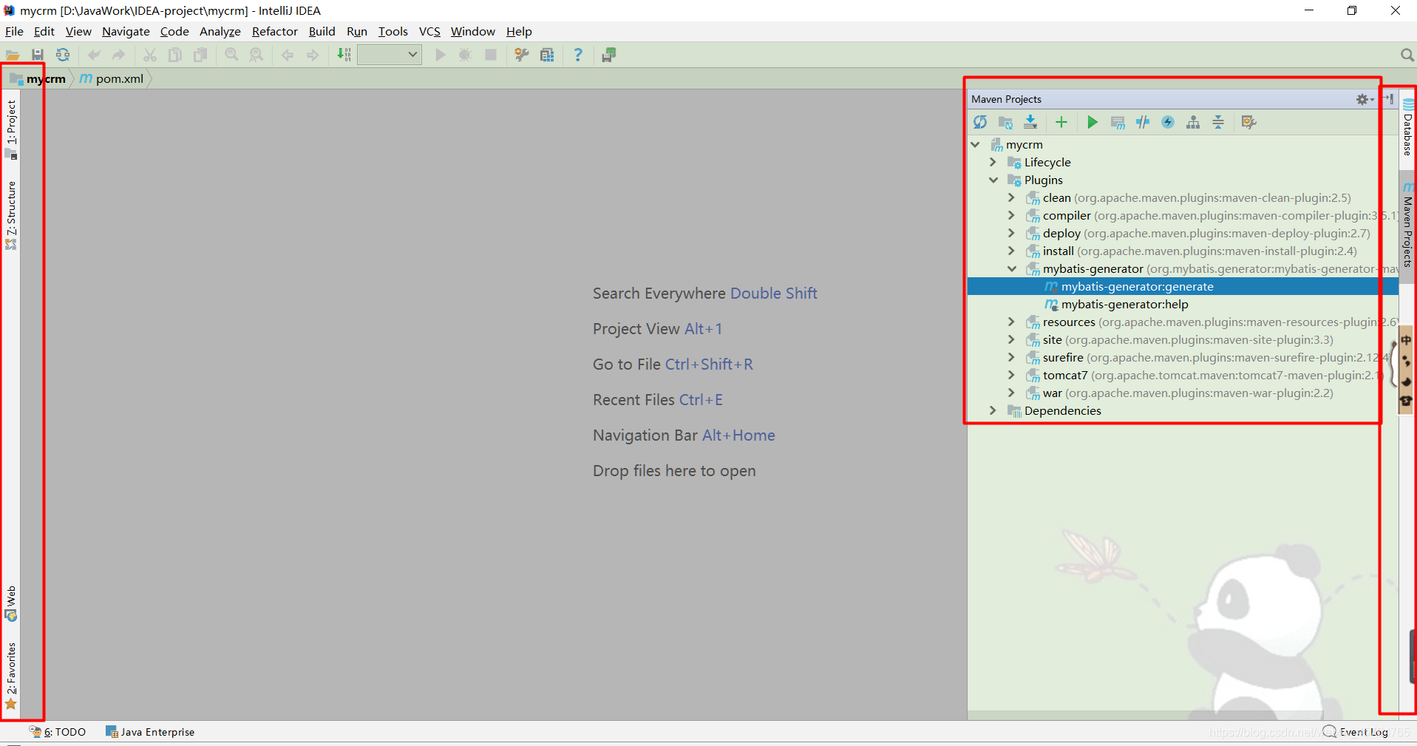Open the Navigate menu
Screen dimensions: 1417x746
point(126,31)
